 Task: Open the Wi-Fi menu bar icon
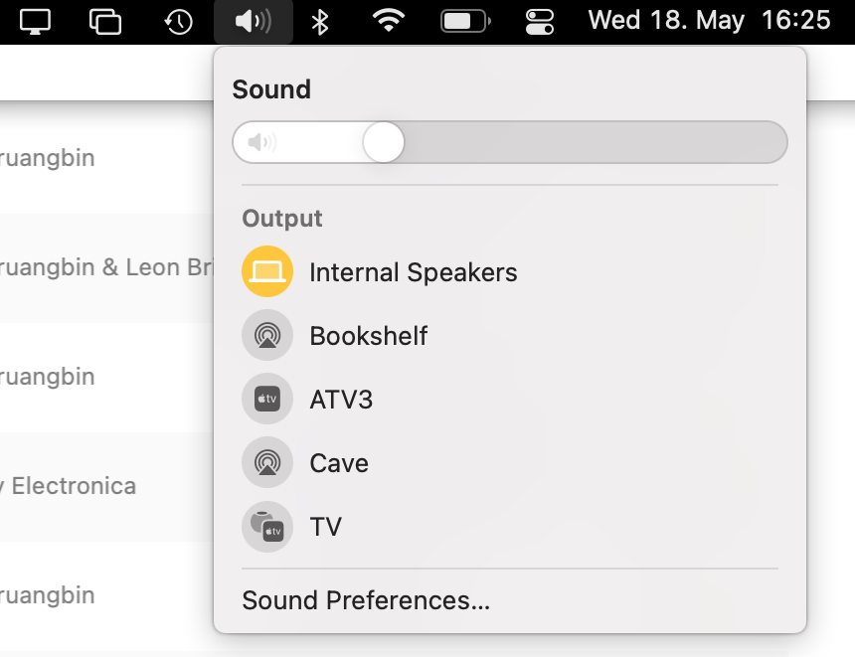coord(388,22)
